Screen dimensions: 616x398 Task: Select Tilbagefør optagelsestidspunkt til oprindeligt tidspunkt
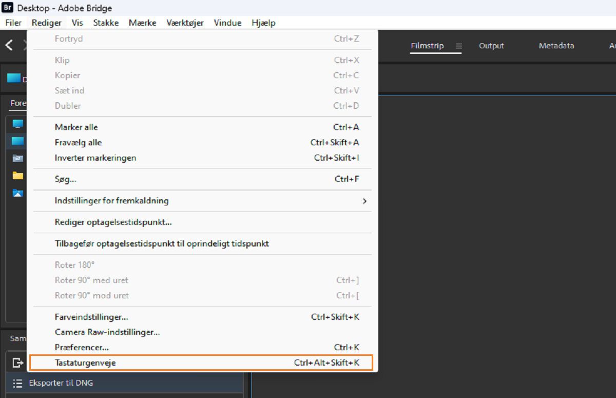click(x=203, y=243)
